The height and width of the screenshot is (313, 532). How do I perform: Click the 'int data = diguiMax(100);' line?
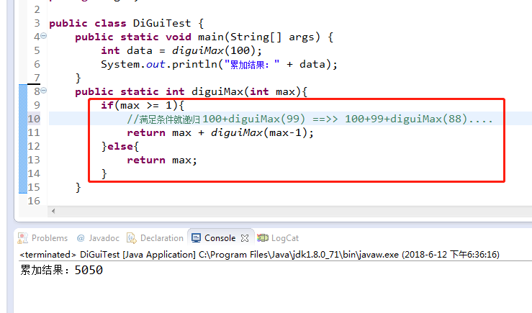coord(181,50)
